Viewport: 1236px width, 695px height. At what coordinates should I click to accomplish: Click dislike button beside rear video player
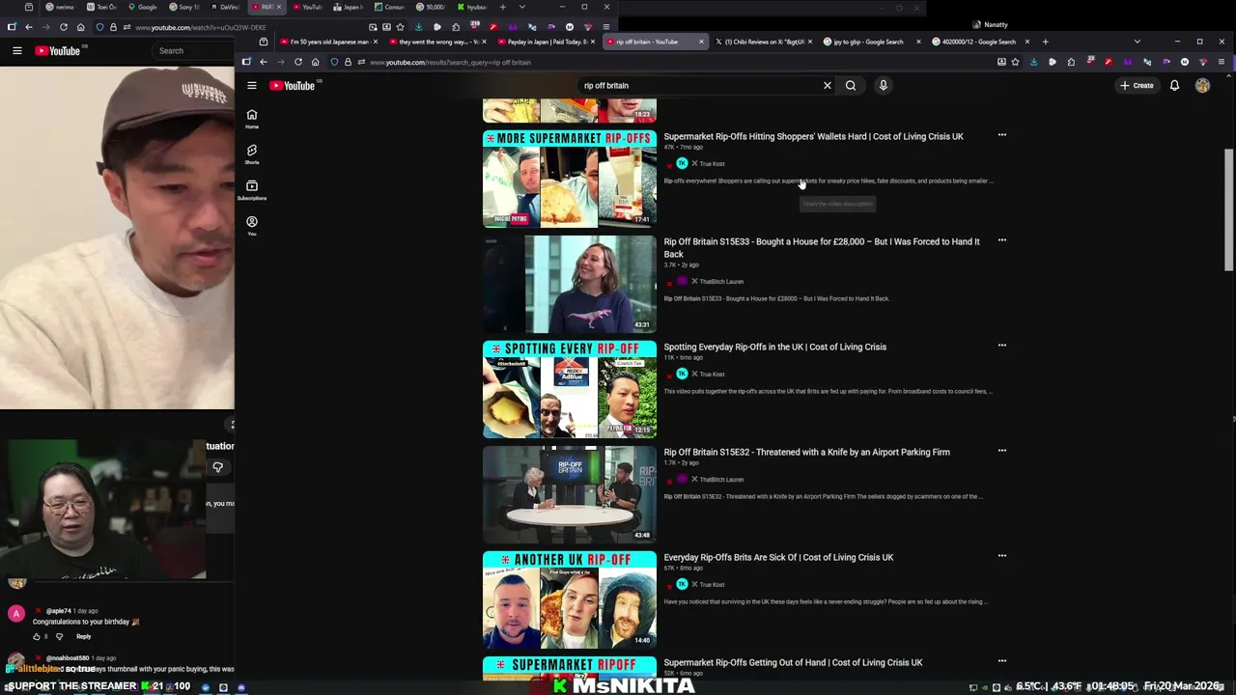click(x=218, y=467)
